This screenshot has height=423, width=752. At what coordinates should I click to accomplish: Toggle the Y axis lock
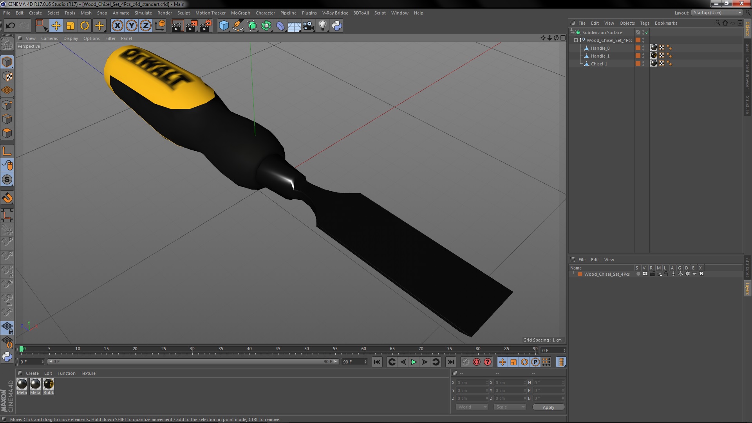point(132,26)
